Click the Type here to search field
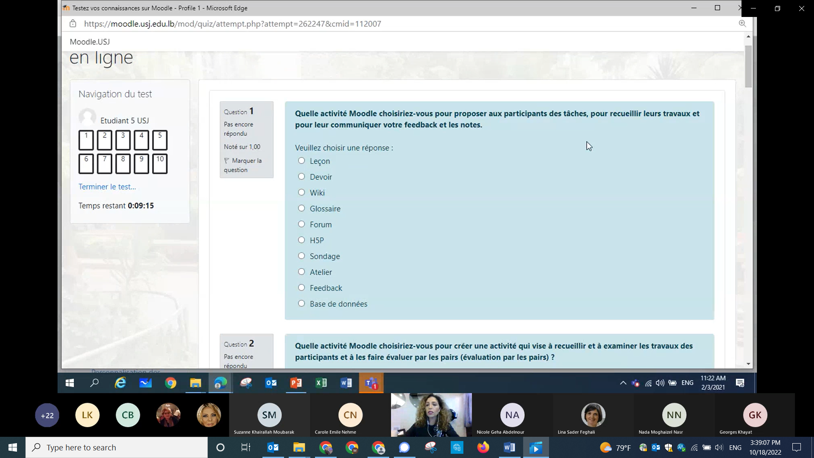Viewport: 814px width, 458px height. tap(117, 447)
